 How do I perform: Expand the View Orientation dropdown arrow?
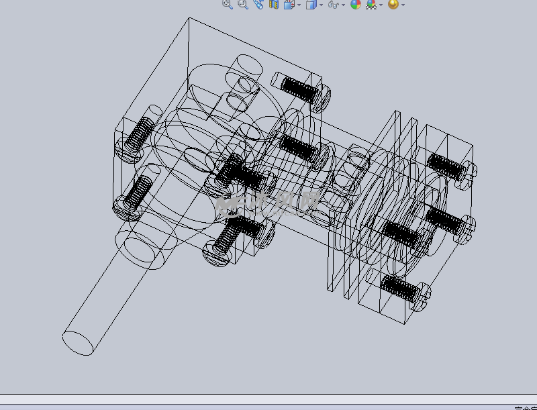coord(298,5)
